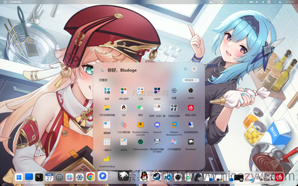Open Steam from the dock
298x186 pixels.
click(157, 177)
